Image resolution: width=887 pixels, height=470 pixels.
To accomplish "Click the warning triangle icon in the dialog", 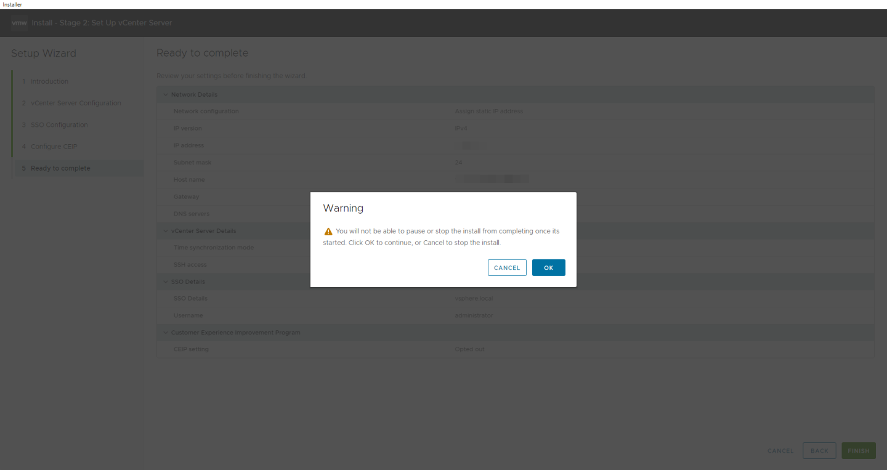I will coord(327,230).
